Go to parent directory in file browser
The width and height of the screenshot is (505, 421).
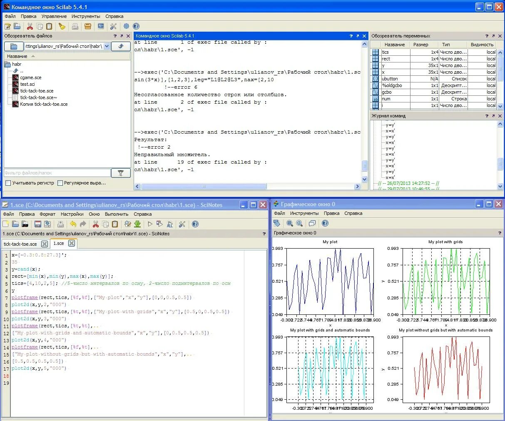coord(121,46)
